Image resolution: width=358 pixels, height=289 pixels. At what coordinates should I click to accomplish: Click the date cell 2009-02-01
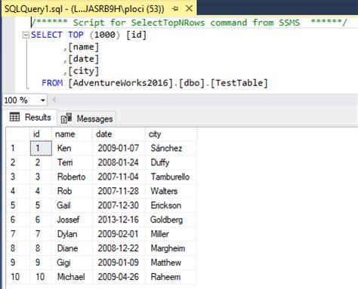coord(119,234)
